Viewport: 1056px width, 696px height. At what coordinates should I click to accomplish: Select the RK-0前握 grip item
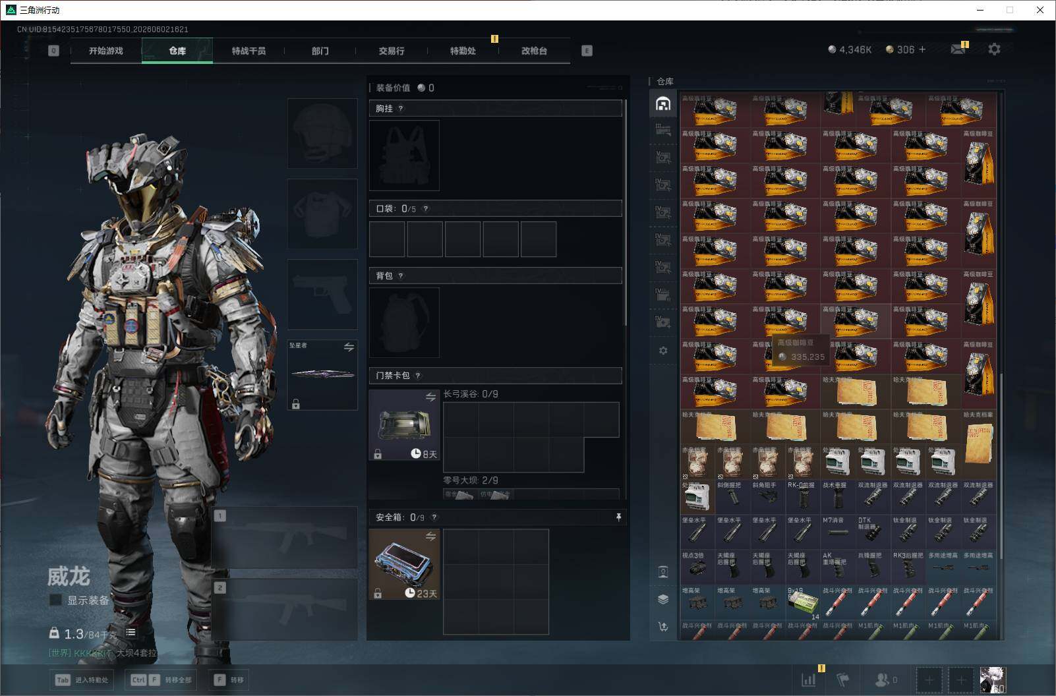(803, 498)
